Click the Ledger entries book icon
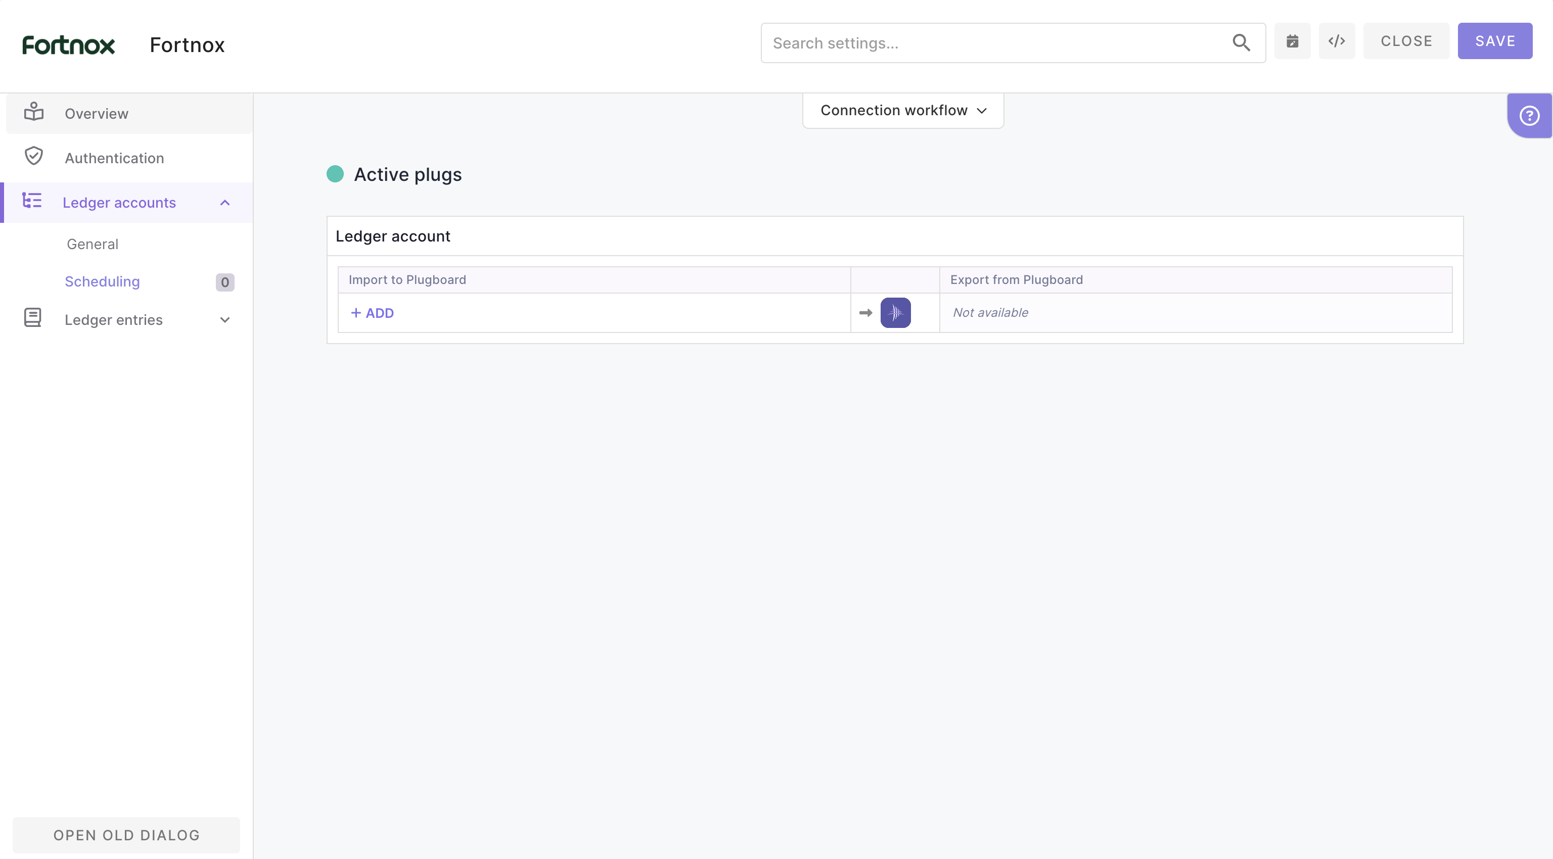The width and height of the screenshot is (1553, 859). (32, 318)
